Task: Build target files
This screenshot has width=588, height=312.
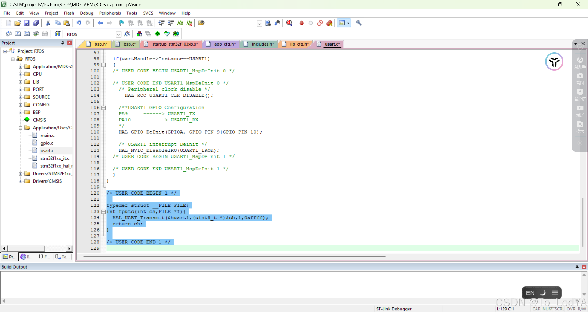Action: point(18,34)
